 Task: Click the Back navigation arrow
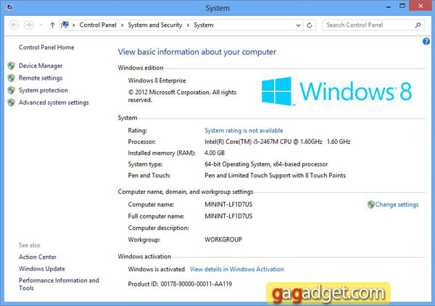point(15,25)
